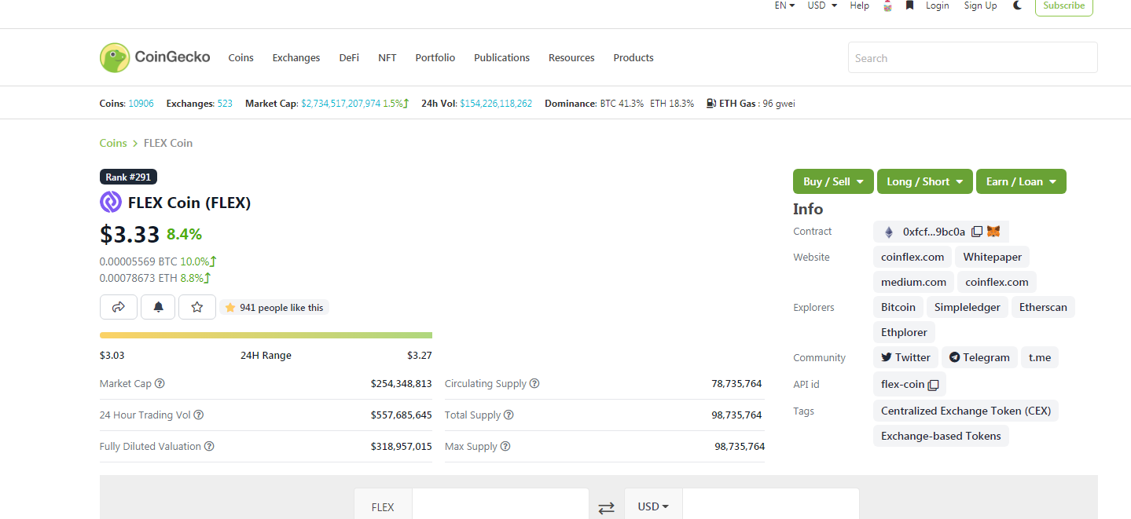Open the Simpleledger explorer link
The image size is (1131, 519).
tap(968, 307)
